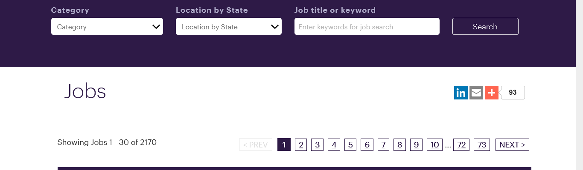Go to page 2 of job results
The width and height of the screenshot is (583, 170).
tap(301, 145)
